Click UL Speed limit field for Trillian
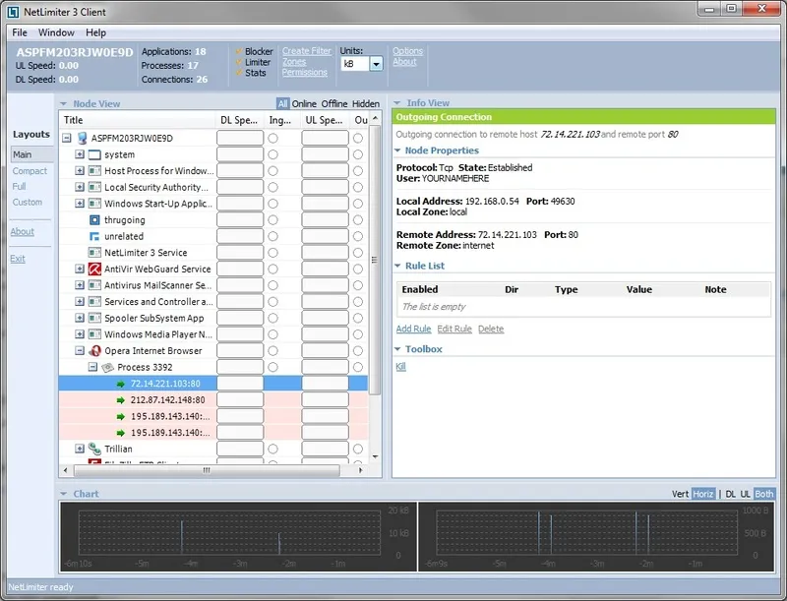The image size is (787, 601). [326, 449]
